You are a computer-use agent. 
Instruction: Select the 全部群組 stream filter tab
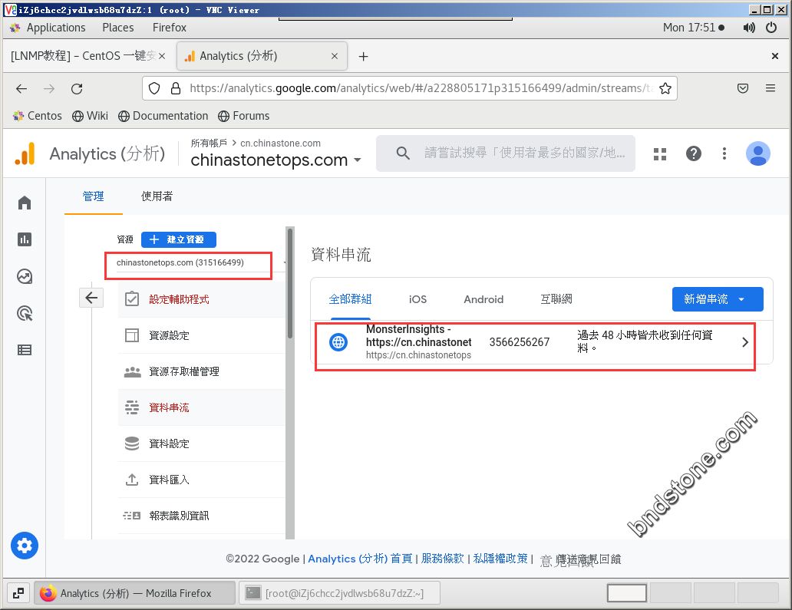point(350,299)
